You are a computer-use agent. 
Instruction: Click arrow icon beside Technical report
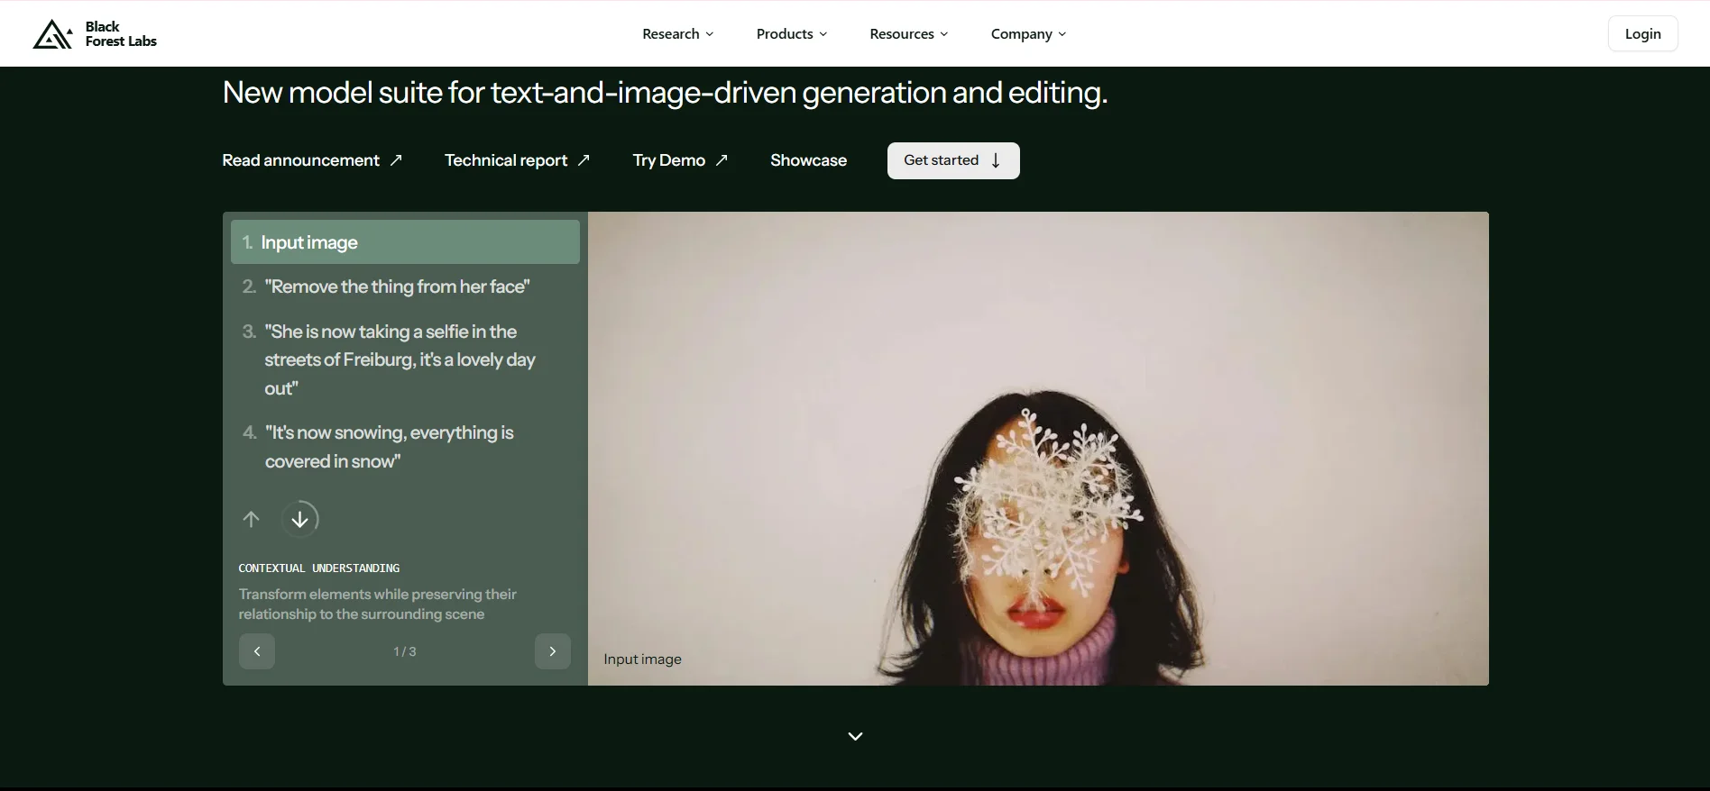tap(584, 160)
